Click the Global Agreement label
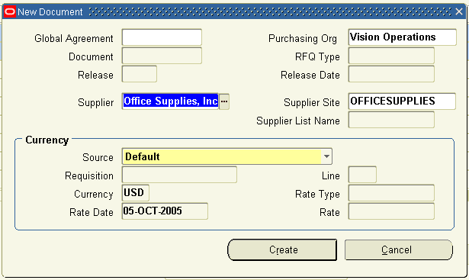The height and width of the screenshot is (280, 469). pos(74,39)
